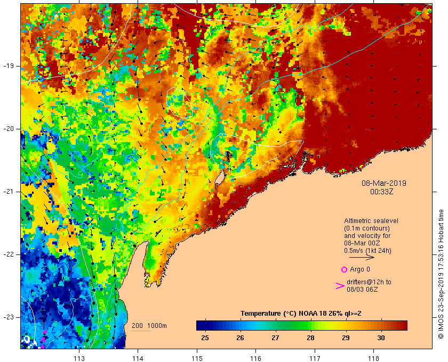Click the latitude label -21
This screenshot has width=448, height=362.
(x=9, y=192)
